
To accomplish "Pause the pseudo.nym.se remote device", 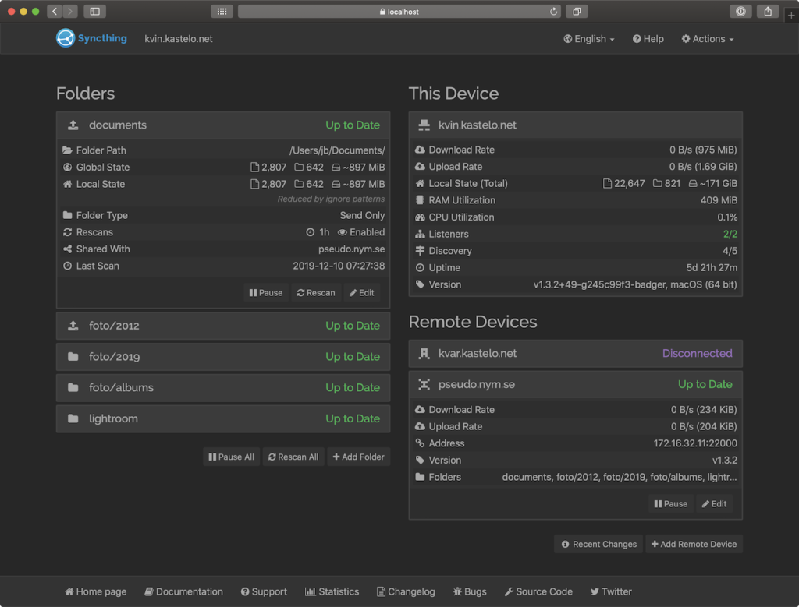I will 670,504.
